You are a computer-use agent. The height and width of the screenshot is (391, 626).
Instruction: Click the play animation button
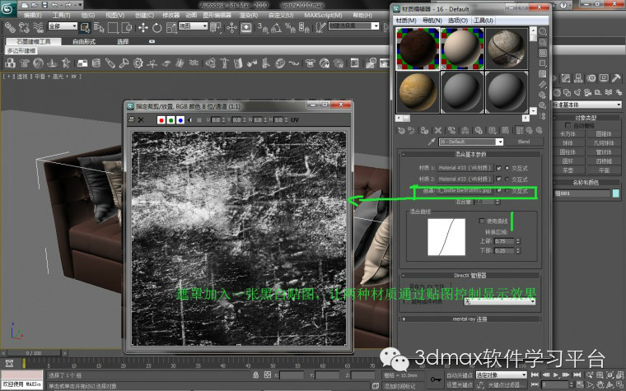[x=556, y=375]
